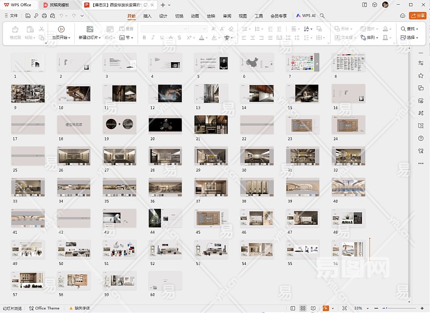Click the New Slide icon
Image resolution: width=430 pixels, height=313 pixels.
coord(90,29)
